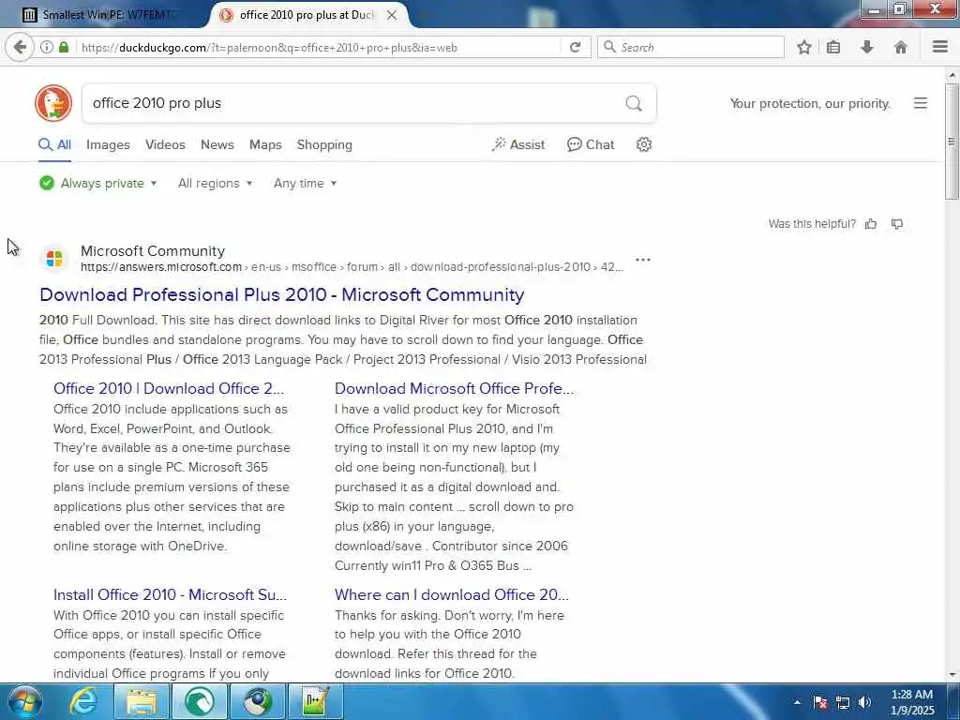This screenshot has width=960, height=720.
Task: Open Download Microsoft Office Profe... sublink
Action: pyautogui.click(x=455, y=389)
